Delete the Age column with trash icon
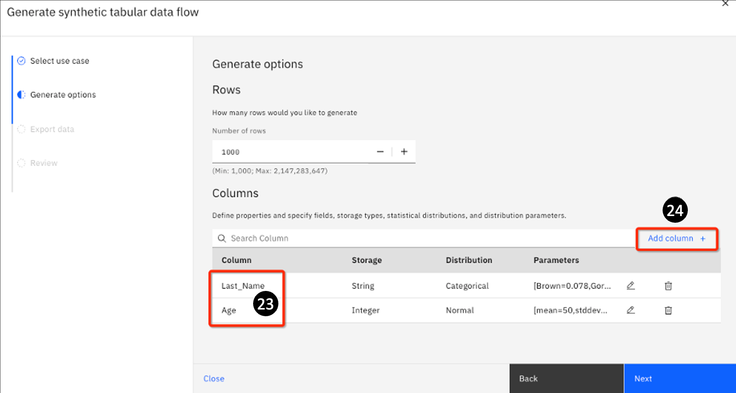The height and width of the screenshot is (393, 736). click(x=668, y=310)
